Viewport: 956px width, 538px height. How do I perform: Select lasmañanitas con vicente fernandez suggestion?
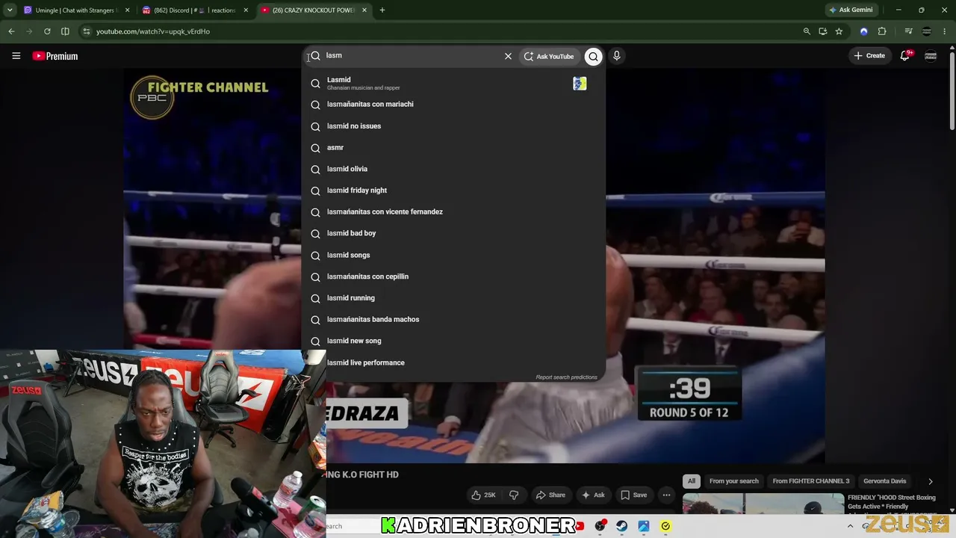[453, 212]
